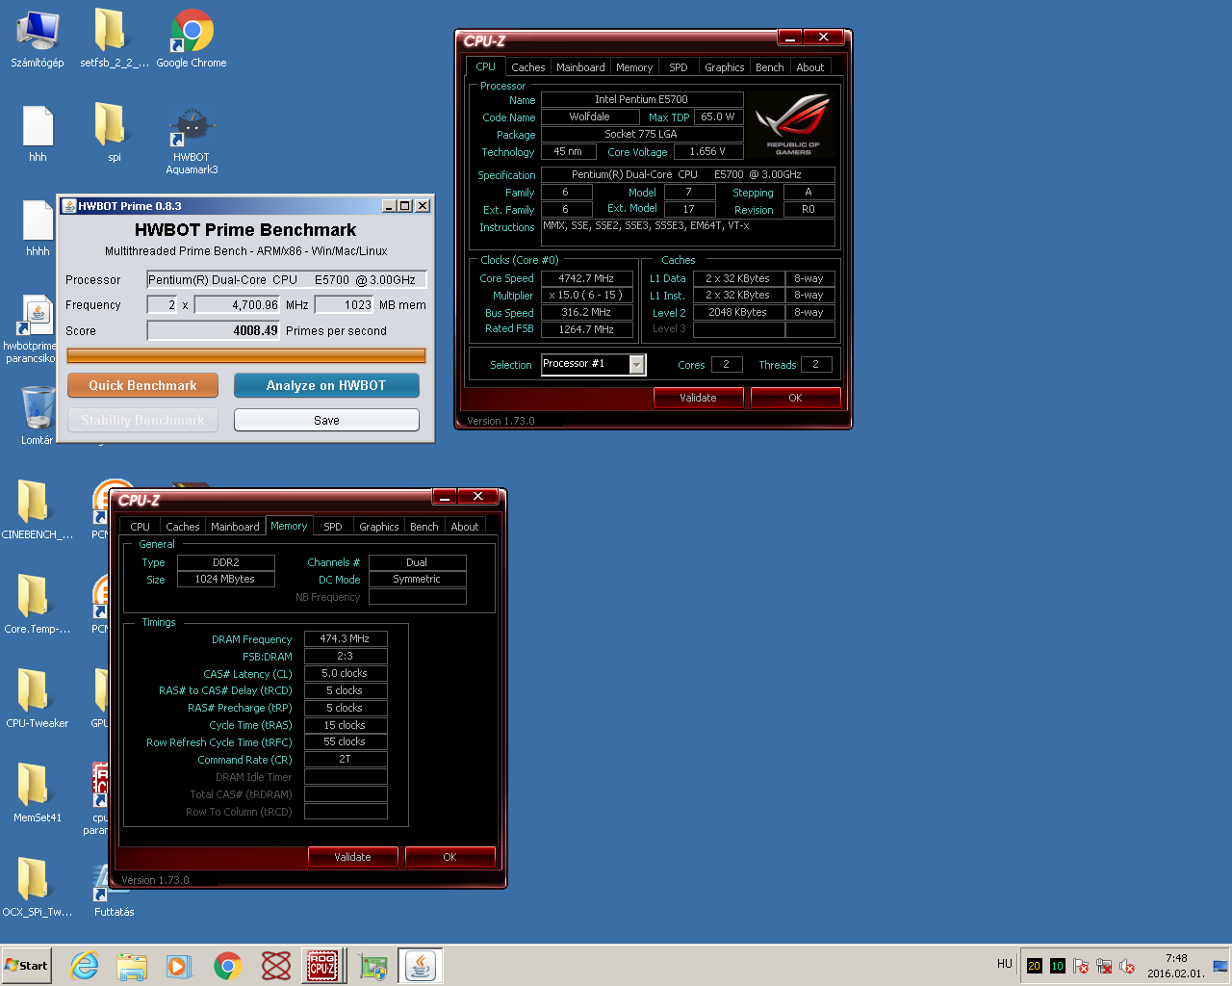Click Save button in HWBOT Prime
1232x986 pixels.
326,420
